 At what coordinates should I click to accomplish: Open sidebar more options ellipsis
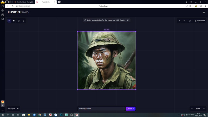pyautogui.click(x=3, y=110)
